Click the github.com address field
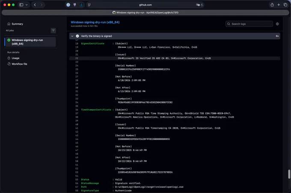Image resolution: width=291 pixels, height=193 pixels. tap(145, 5)
